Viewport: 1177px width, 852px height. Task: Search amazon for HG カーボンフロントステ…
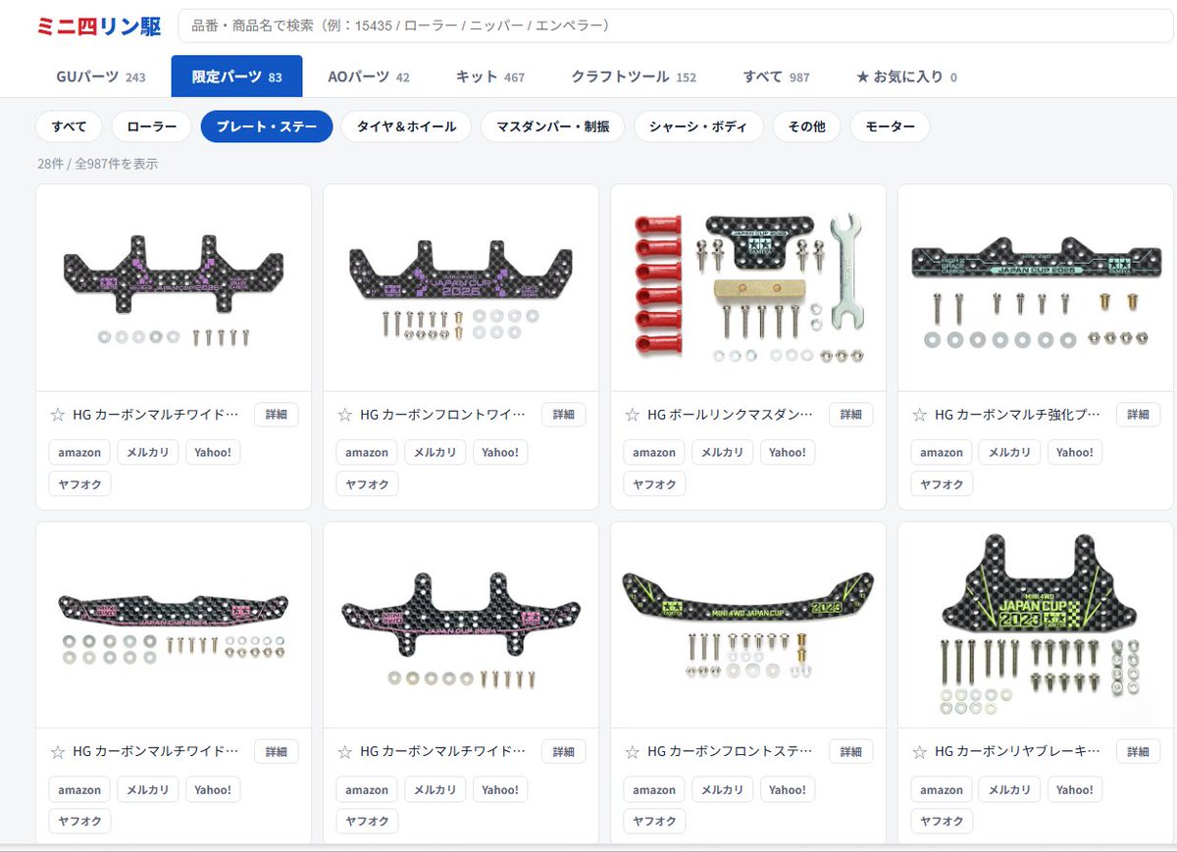(x=654, y=789)
